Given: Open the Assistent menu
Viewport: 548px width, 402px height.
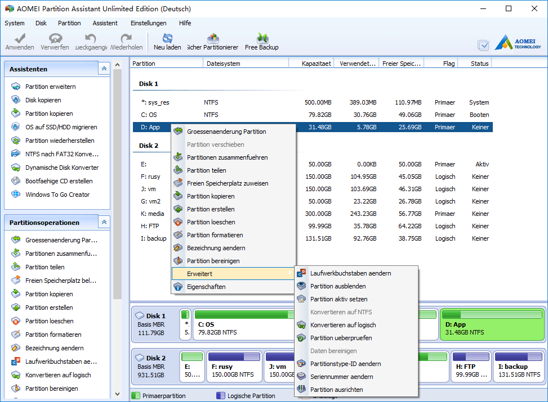Looking at the screenshot, I should coord(105,23).
